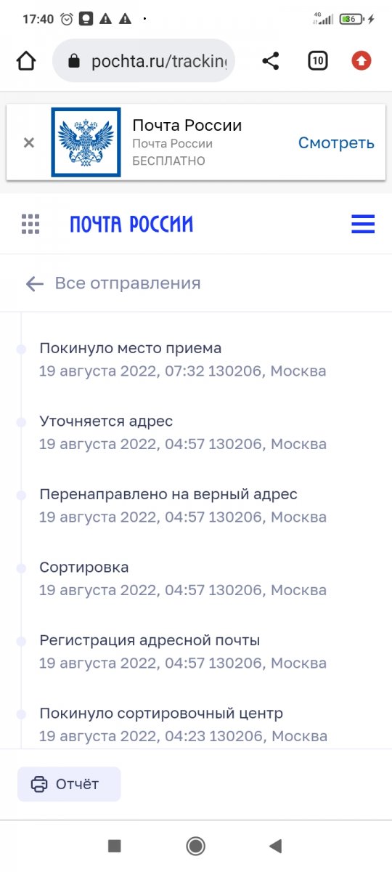Image resolution: width=392 pixels, height=872 pixels.
Task: Tap the Android recent apps square
Action: coord(114,845)
